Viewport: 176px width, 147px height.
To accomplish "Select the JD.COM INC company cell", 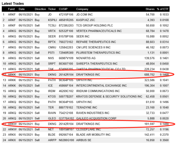I will click(84, 15).
